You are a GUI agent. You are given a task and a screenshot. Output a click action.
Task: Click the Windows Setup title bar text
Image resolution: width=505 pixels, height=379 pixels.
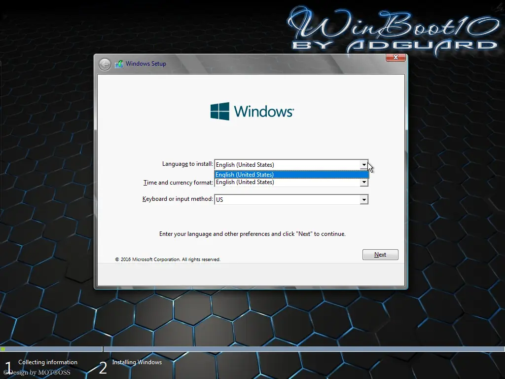145,64
